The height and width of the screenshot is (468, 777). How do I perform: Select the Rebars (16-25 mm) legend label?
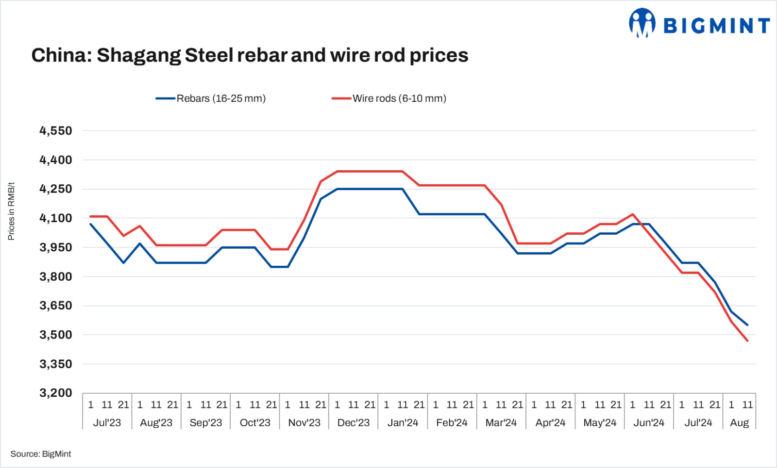[221, 98]
